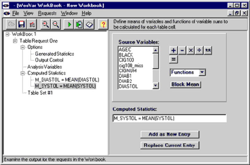The height and width of the screenshot is (165, 250).
Task: Restore the inner workbook window
Action: tap(237, 13)
